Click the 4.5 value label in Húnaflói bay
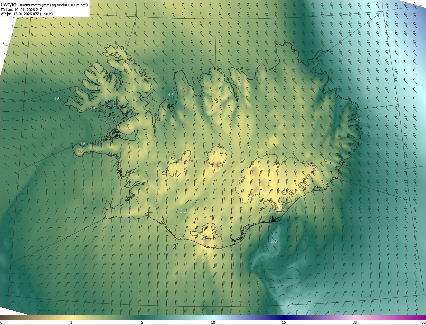The image size is (426, 325). tap(170, 95)
